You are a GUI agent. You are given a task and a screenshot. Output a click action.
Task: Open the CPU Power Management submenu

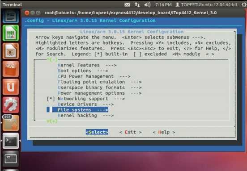94,76
